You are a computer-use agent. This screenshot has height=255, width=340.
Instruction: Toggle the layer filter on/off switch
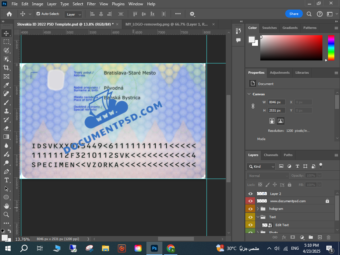click(x=321, y=166)
